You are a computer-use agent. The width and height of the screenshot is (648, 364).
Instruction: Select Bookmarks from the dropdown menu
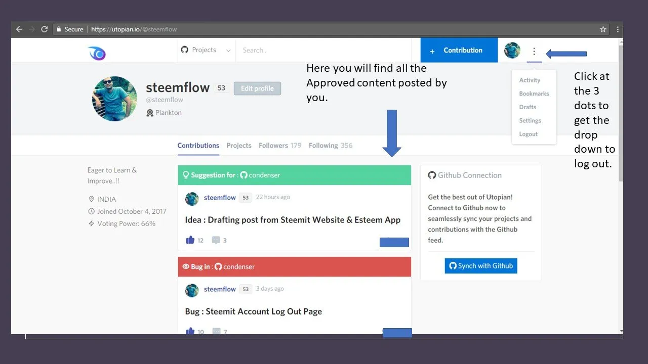tap(534, 94)
